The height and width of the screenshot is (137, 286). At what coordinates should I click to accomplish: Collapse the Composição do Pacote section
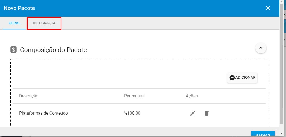(x=261, y=48)
